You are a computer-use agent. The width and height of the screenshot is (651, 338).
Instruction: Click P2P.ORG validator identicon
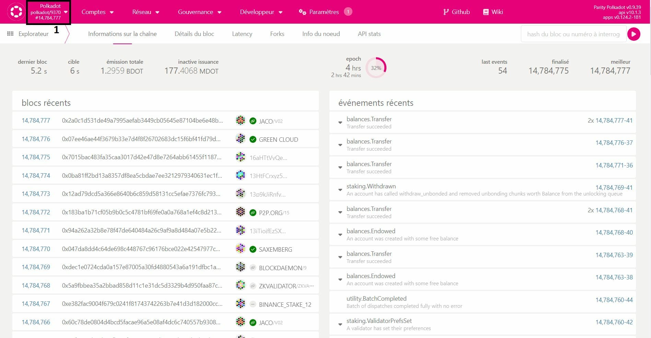point(241,212)
